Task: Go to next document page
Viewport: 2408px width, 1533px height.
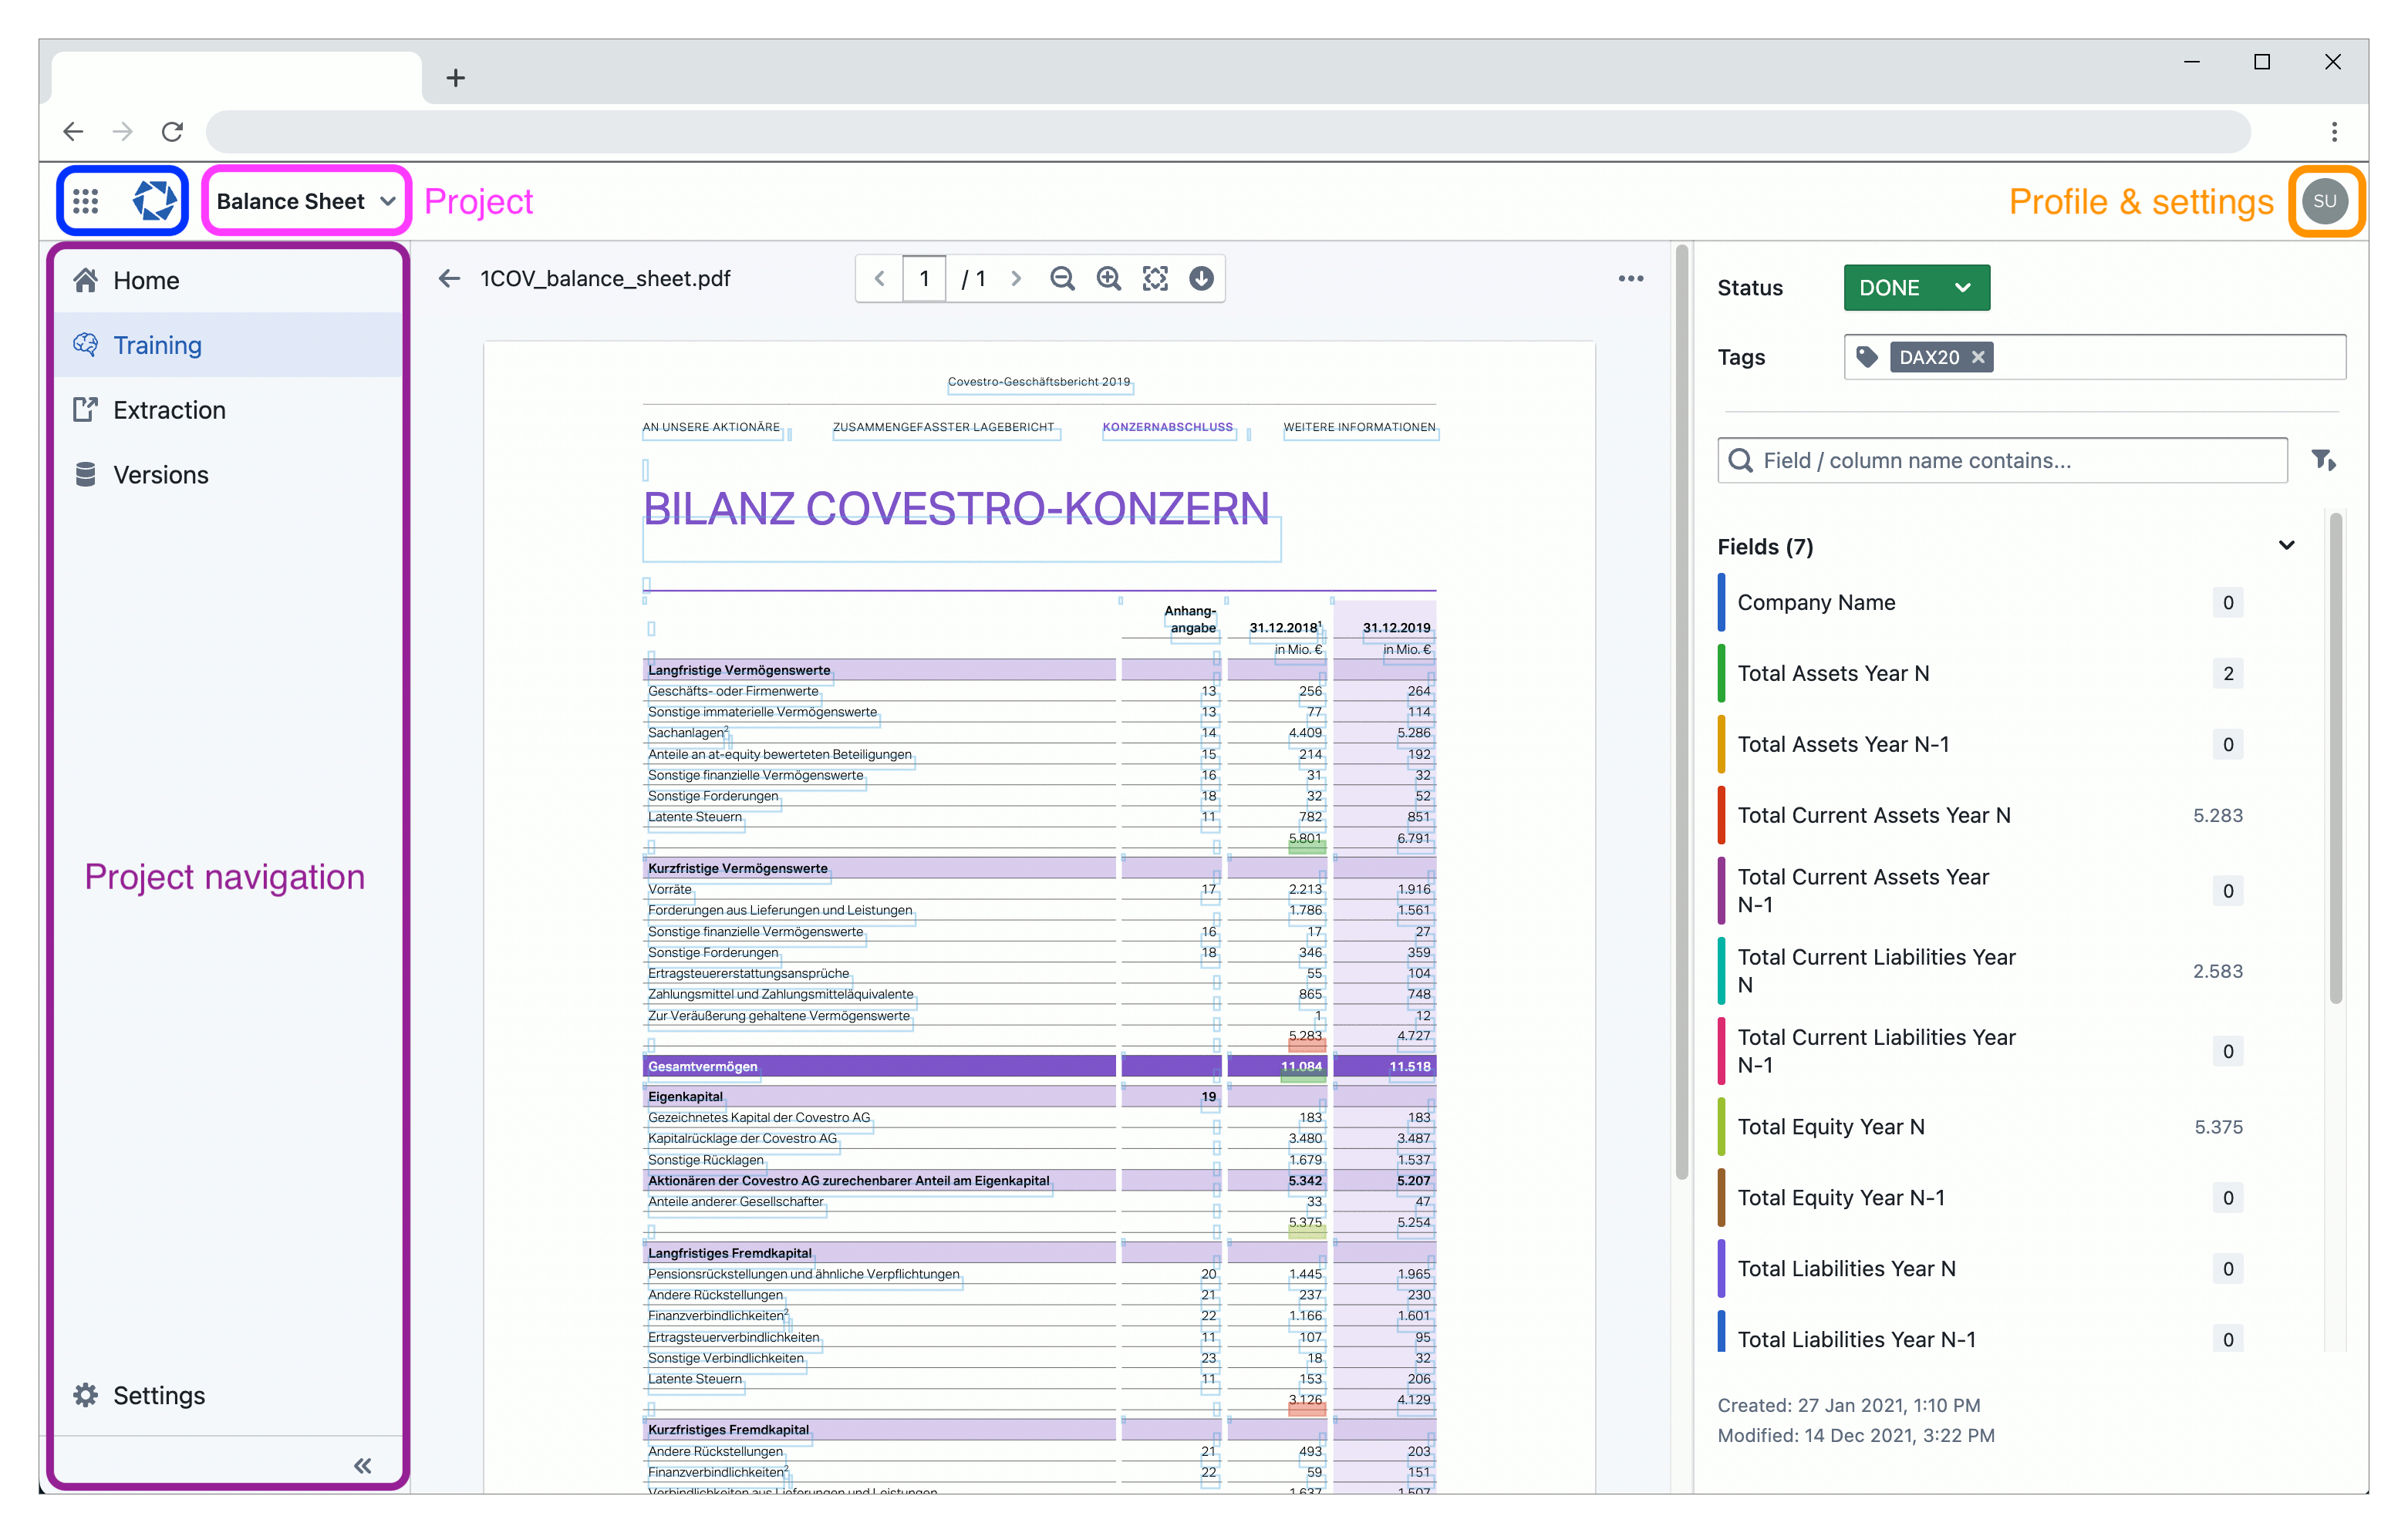Action: tap(1016, 278)
